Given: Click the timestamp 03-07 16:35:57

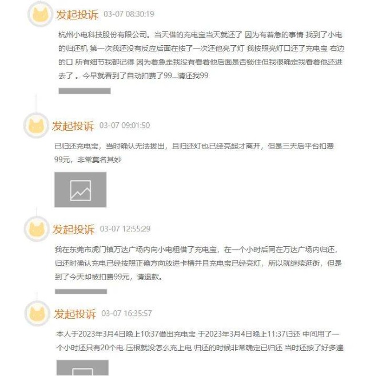Looking at the screenshot, I should click(126, 313).
